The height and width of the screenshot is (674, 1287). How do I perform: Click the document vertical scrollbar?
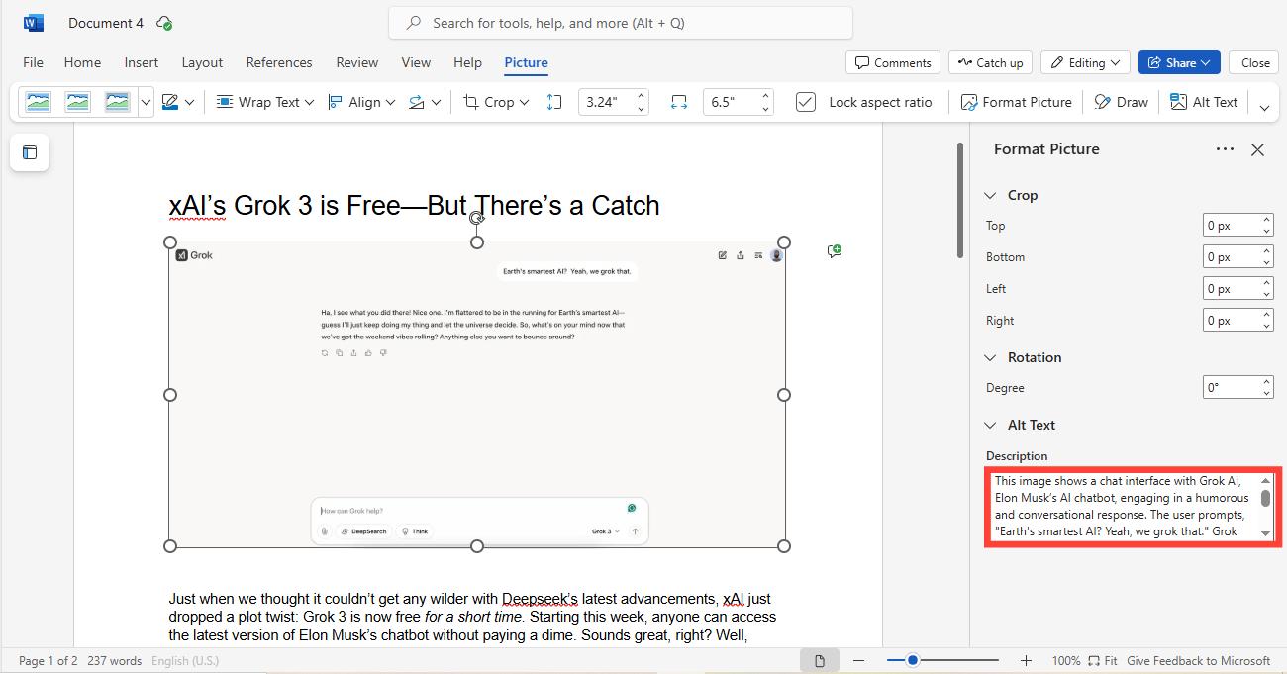[x=958, y=201]
